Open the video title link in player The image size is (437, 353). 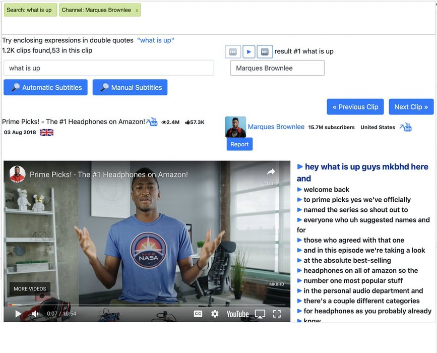109,174
